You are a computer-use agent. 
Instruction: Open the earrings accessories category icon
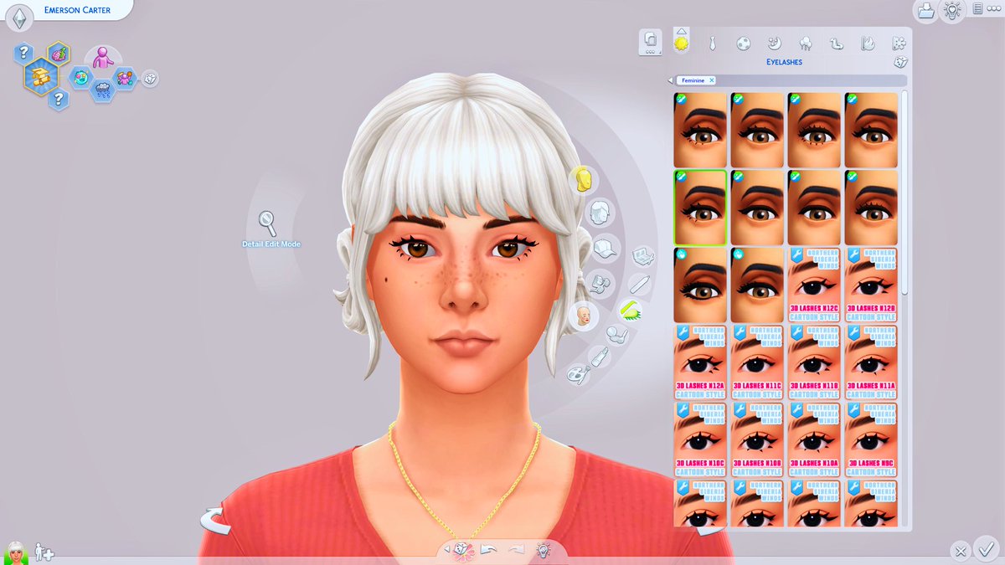(x=600, y=283)
